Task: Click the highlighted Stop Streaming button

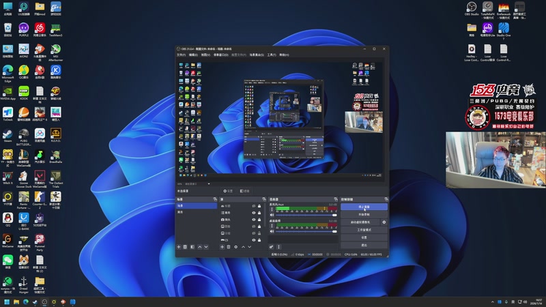Action: point(364,207)
